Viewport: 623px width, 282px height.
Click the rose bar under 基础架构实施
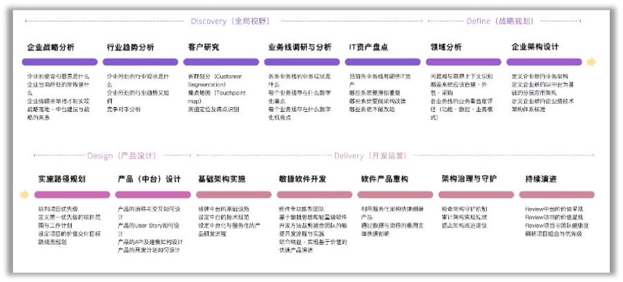click(233, 194)
